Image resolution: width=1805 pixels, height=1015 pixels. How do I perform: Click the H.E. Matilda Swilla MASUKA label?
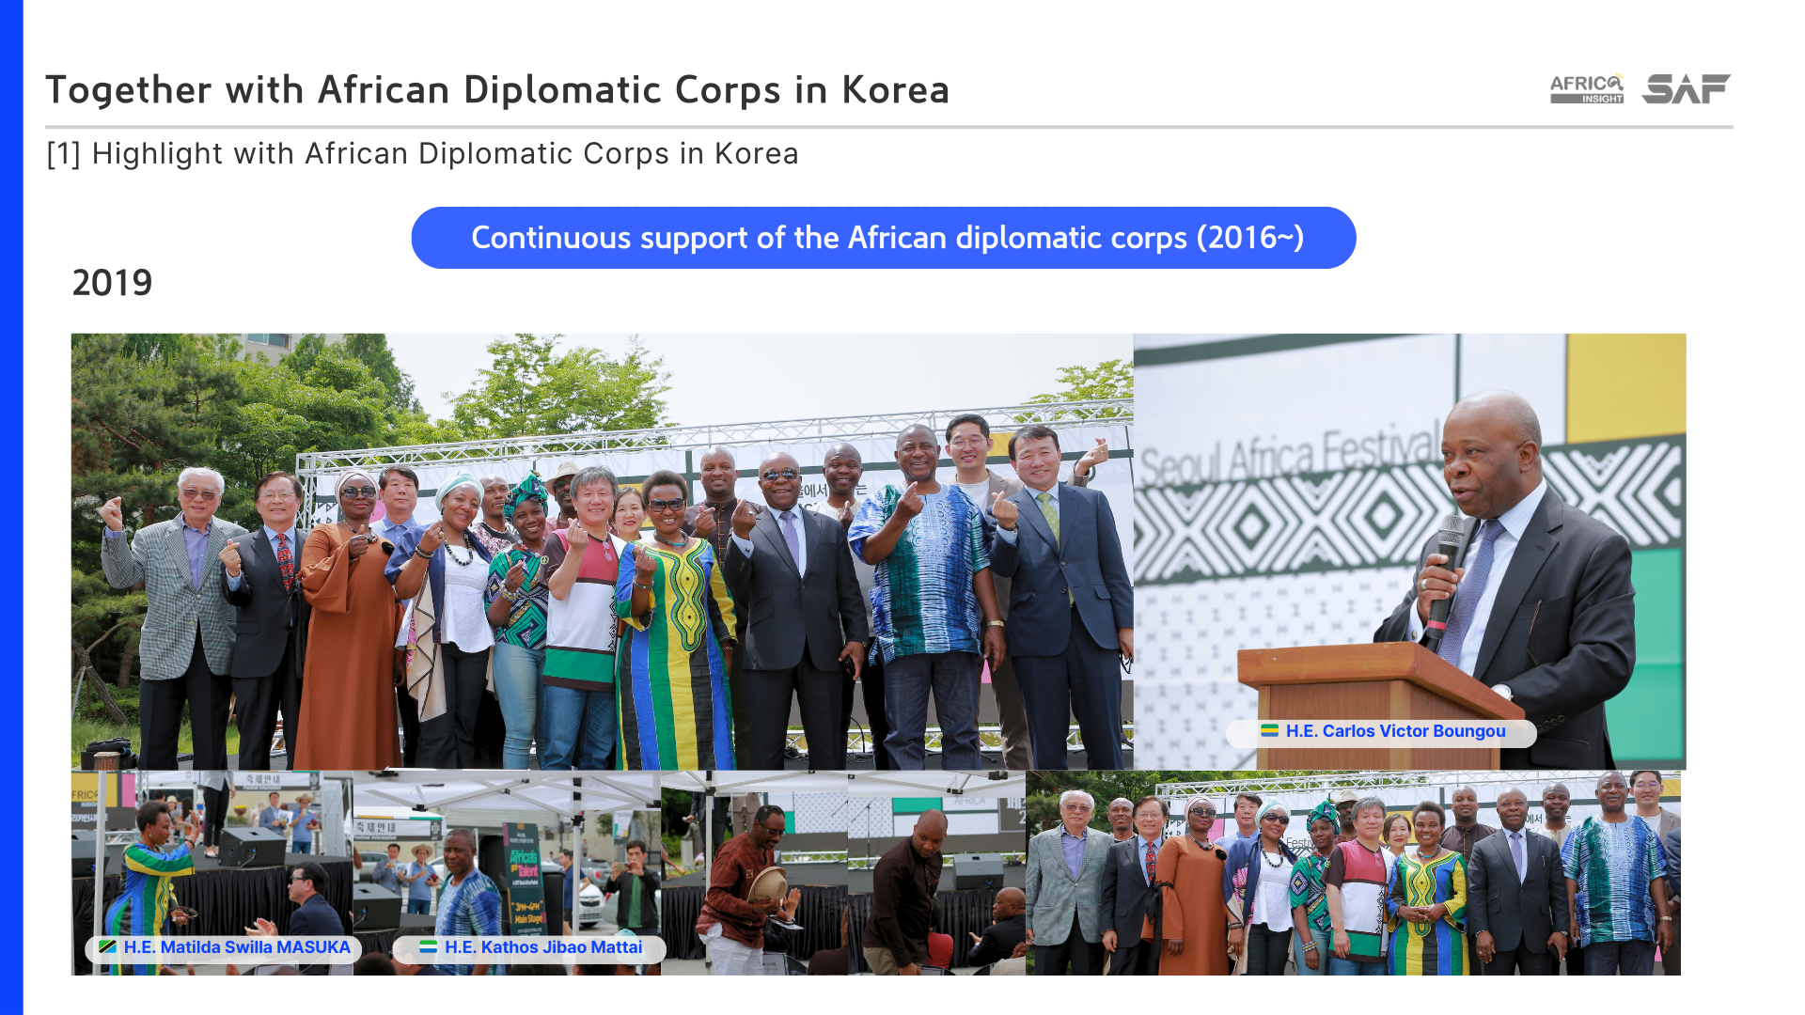pos(224,948)
